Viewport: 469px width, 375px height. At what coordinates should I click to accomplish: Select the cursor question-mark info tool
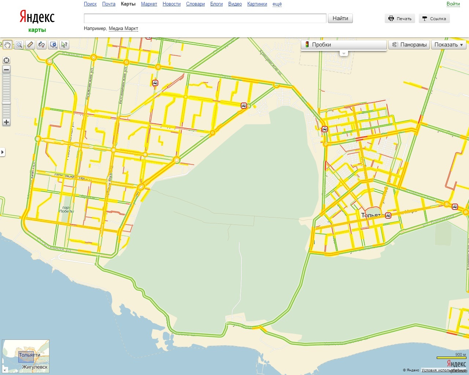click(x=64, y=45)
